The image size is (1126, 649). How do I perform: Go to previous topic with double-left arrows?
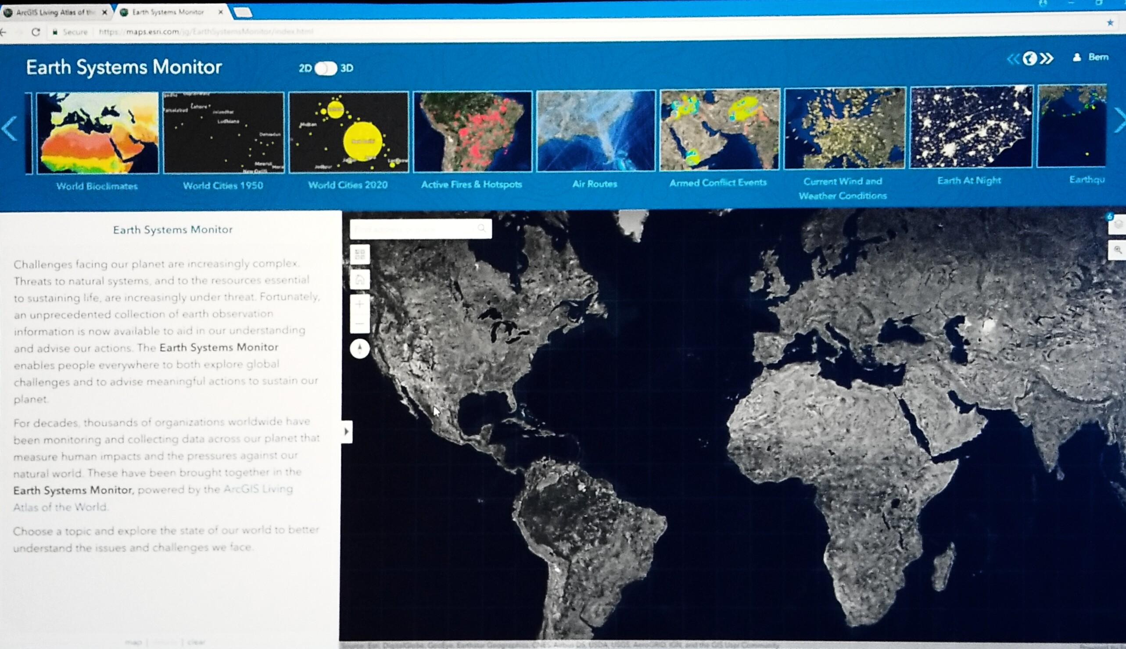pyautogui.click(x=1013, y=58)
